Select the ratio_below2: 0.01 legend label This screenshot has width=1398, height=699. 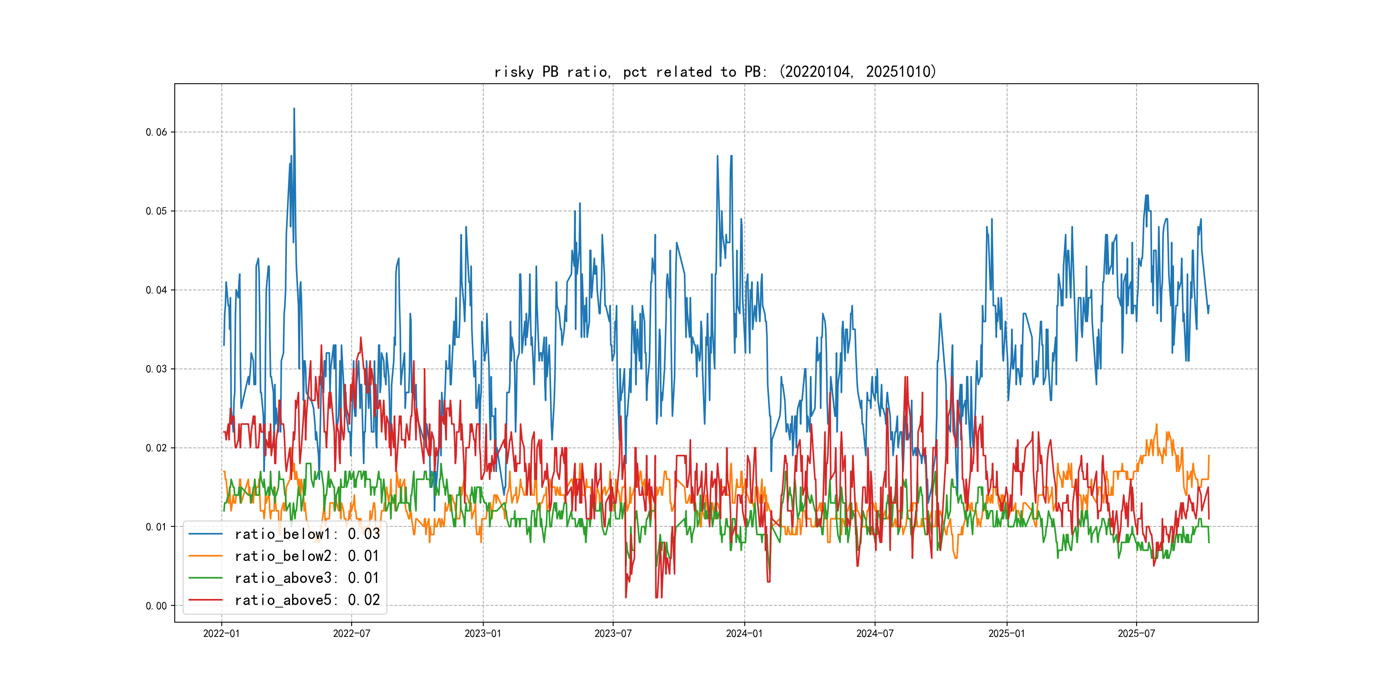tap(307, 556)
